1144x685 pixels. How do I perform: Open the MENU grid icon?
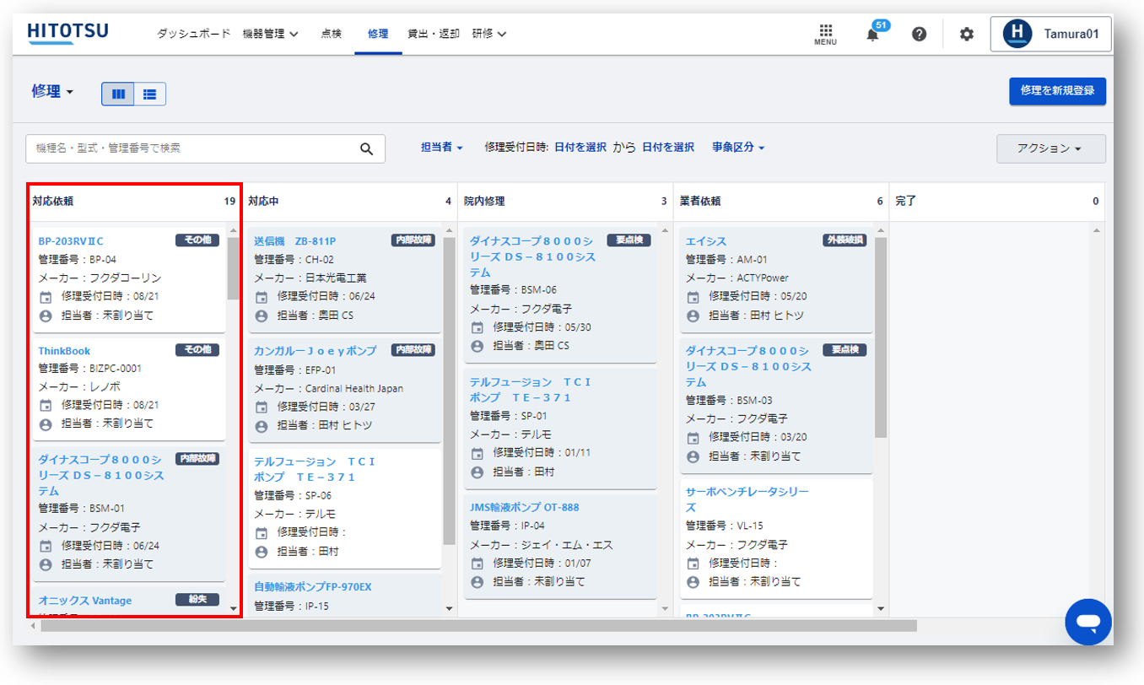[x=825, y=34]
